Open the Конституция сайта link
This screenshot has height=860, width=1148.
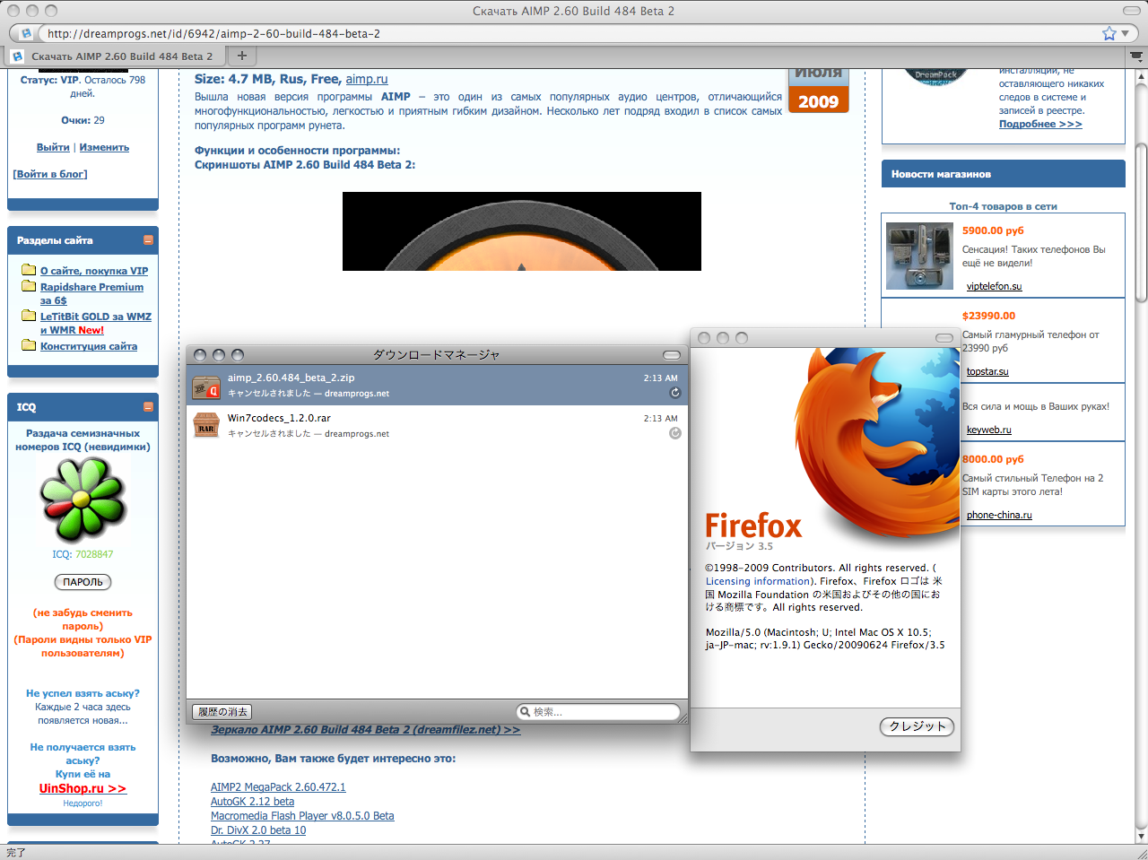click(x=89, y=346)
